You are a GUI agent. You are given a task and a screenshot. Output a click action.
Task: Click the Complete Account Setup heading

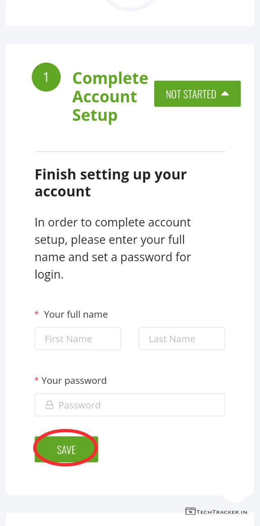(x=110, y=97)
